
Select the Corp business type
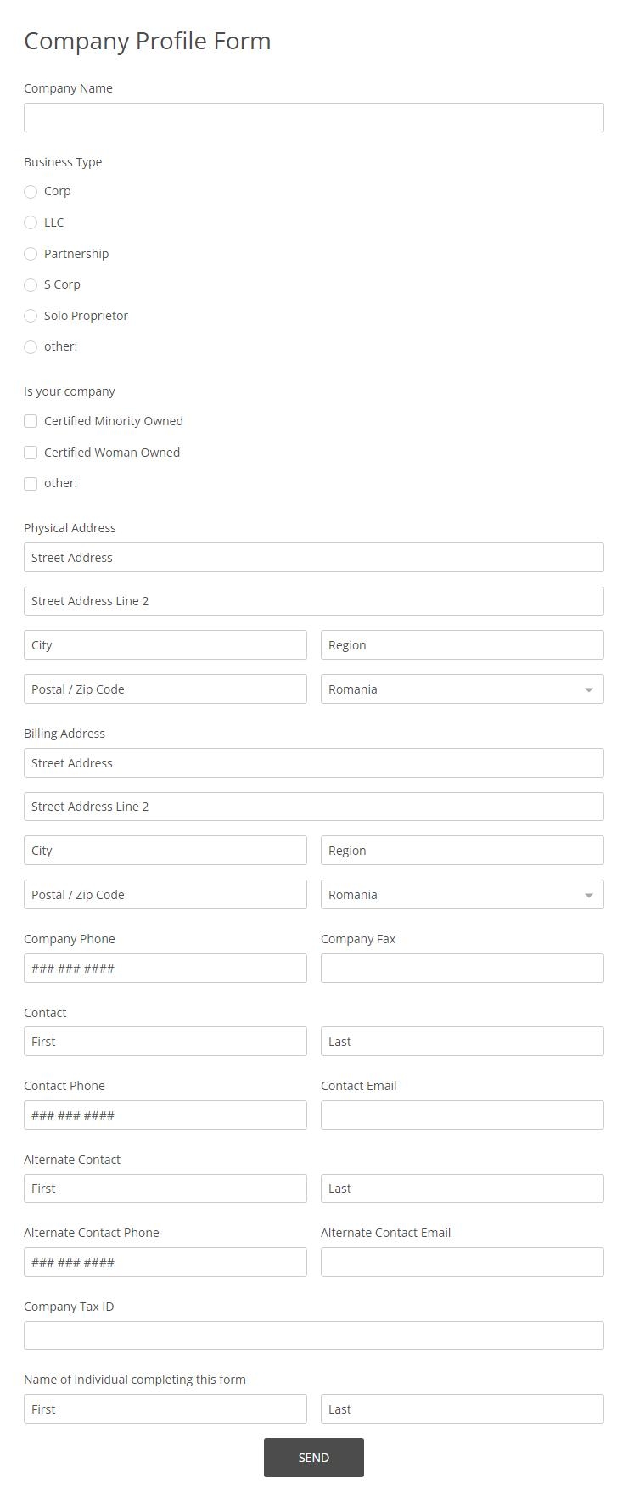(31, 192)
